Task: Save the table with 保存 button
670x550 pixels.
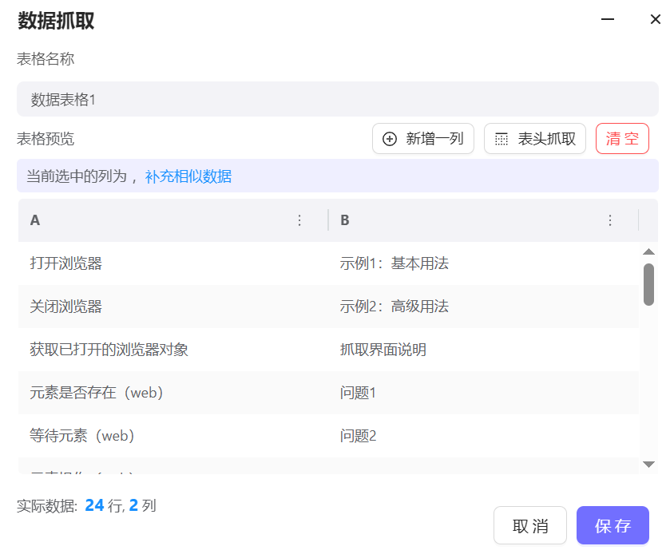Action: 613,526
